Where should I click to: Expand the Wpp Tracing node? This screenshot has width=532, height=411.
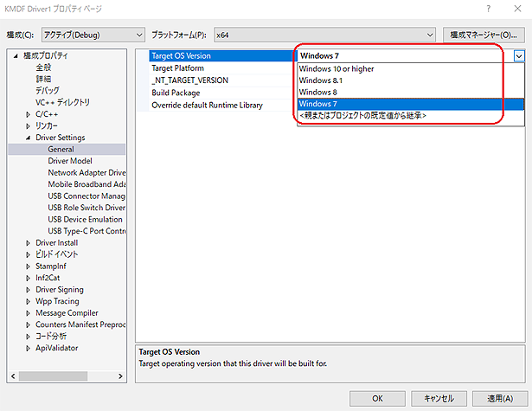click(29, 301)
